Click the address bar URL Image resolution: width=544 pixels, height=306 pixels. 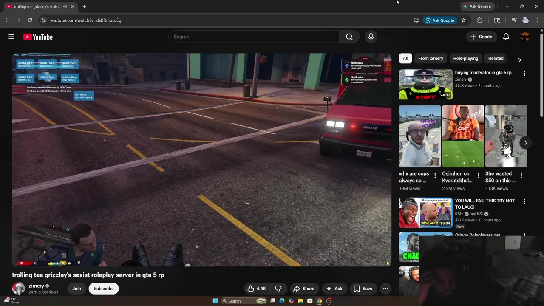(x=85, y=20)
